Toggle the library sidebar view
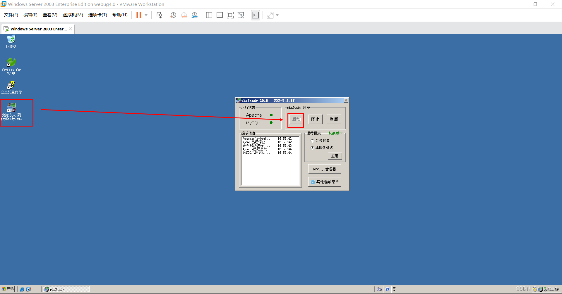This screenshot has width=562, height=294. coord(209,15)
